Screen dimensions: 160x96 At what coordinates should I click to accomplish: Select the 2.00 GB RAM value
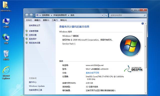[x=89, y=83]
